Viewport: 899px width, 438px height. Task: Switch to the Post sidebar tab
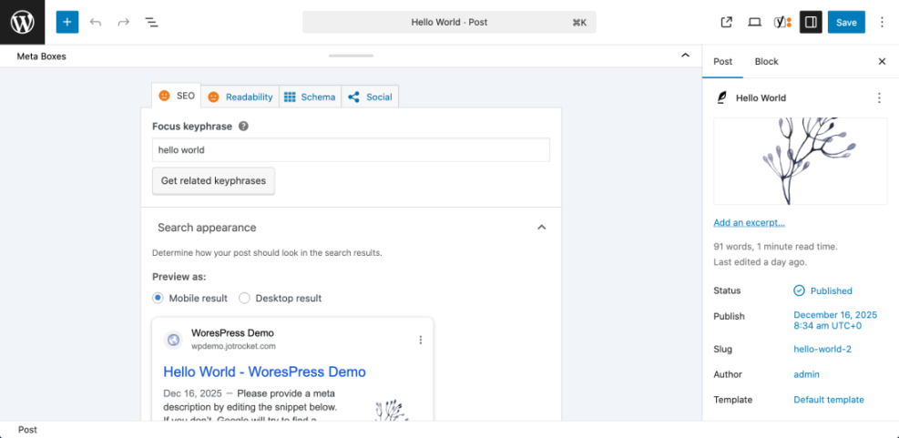(x=722, y=61)
